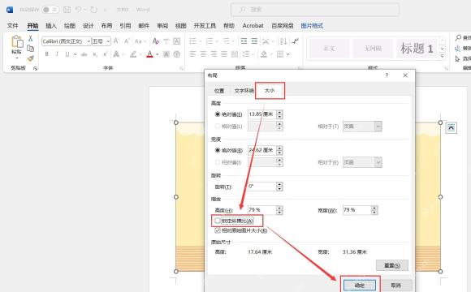This screenshot has width=471, height=292.
Task: Open the Borders dropdown arrow
Action: point(287,54)
